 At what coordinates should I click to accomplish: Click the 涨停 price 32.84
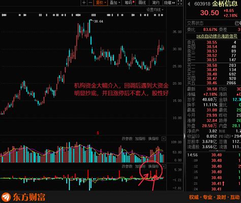click(x=212, y=121)
